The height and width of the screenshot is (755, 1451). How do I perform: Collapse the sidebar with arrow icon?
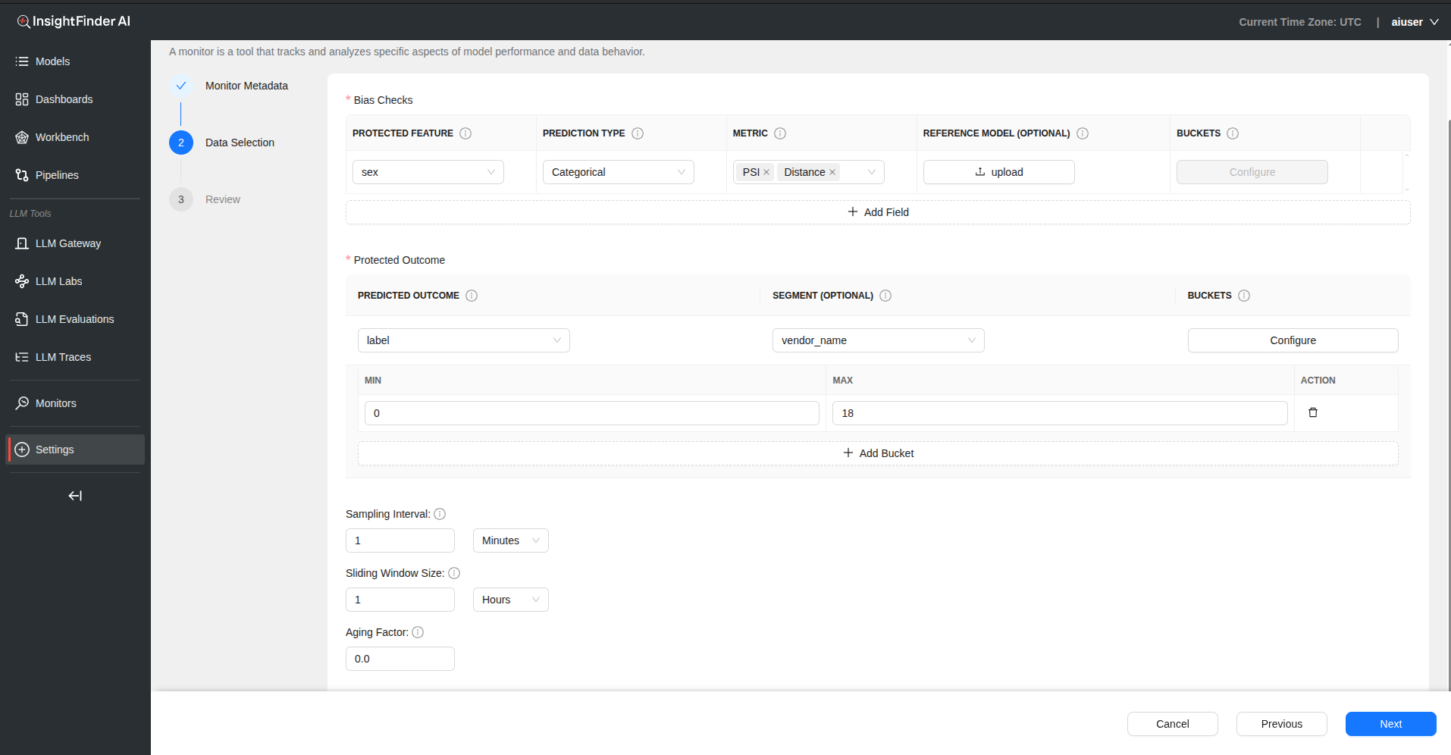coord(75,496)
